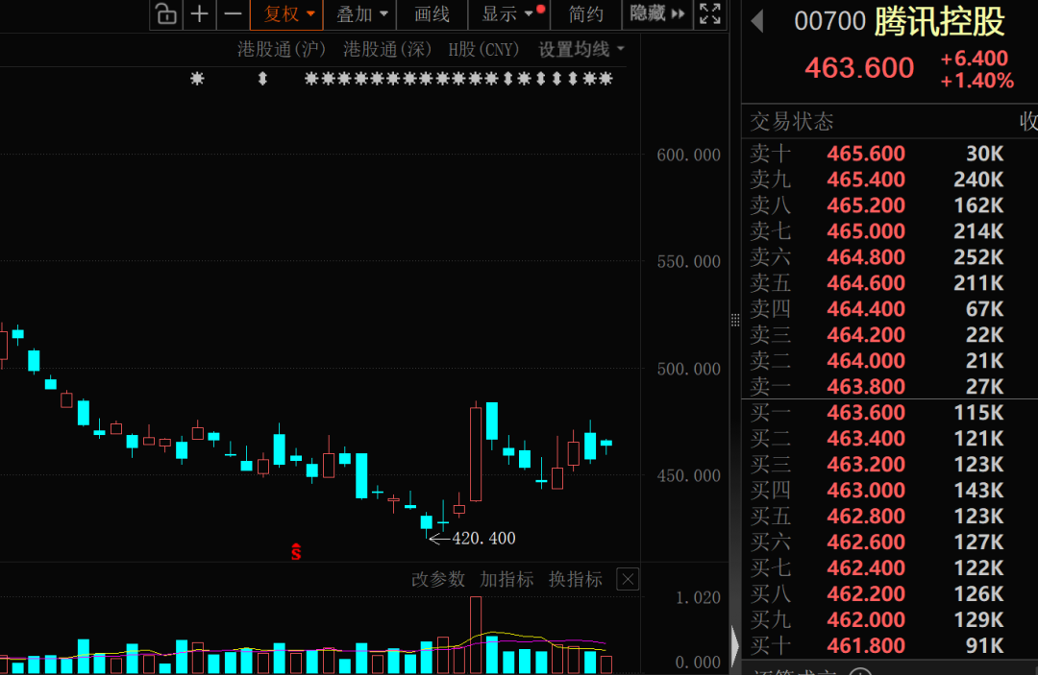Viewport: 1038px width, 675px height.
Task: Click the last star event marker
Action: [606, 80]
